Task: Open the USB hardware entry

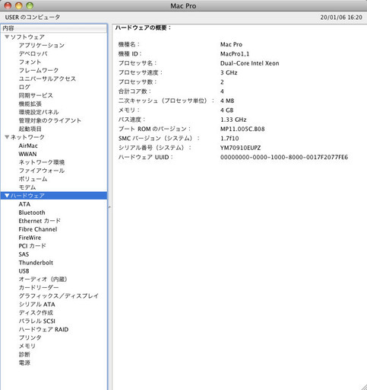Action: [x=24, y=271]
